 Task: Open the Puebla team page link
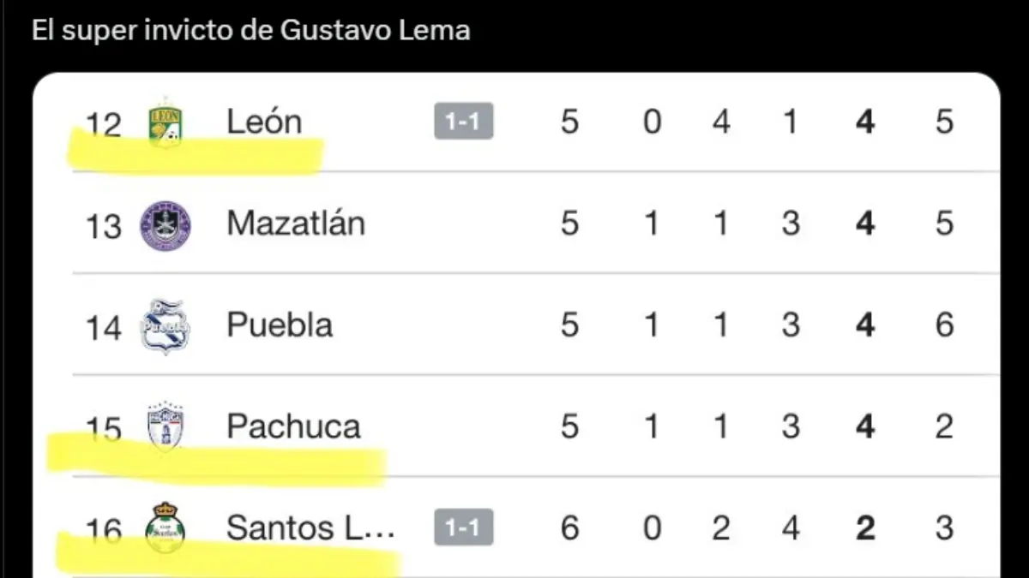pyautogui.click(x=279, y=325)
